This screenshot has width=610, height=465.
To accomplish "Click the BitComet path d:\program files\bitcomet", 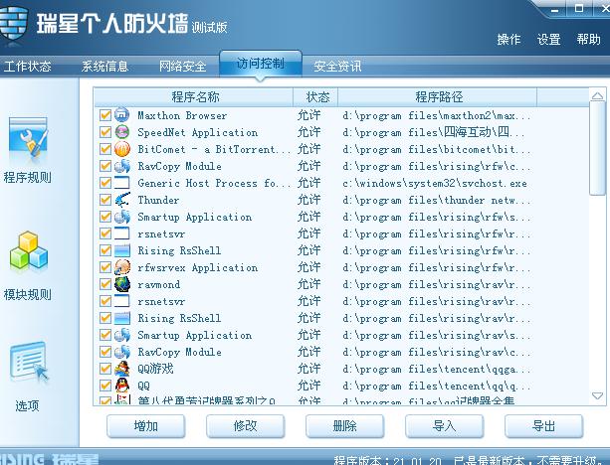I will pos(437,149).
